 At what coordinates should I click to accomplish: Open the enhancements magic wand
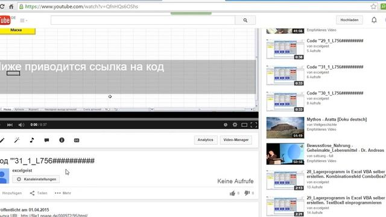point(17,140)
